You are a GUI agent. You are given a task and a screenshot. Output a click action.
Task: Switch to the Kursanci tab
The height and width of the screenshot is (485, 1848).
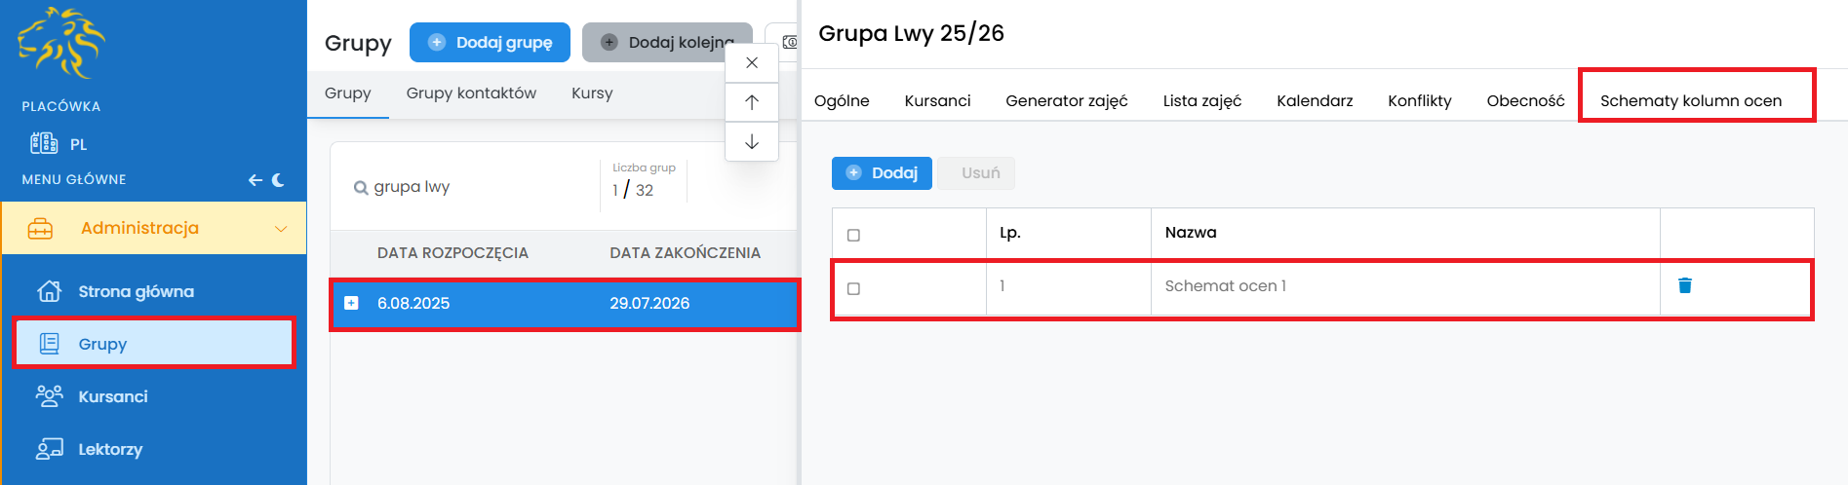point(937,100)
